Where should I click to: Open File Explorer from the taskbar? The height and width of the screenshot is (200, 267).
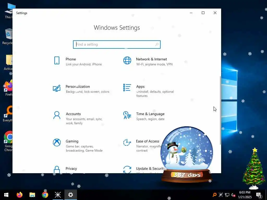32,195
